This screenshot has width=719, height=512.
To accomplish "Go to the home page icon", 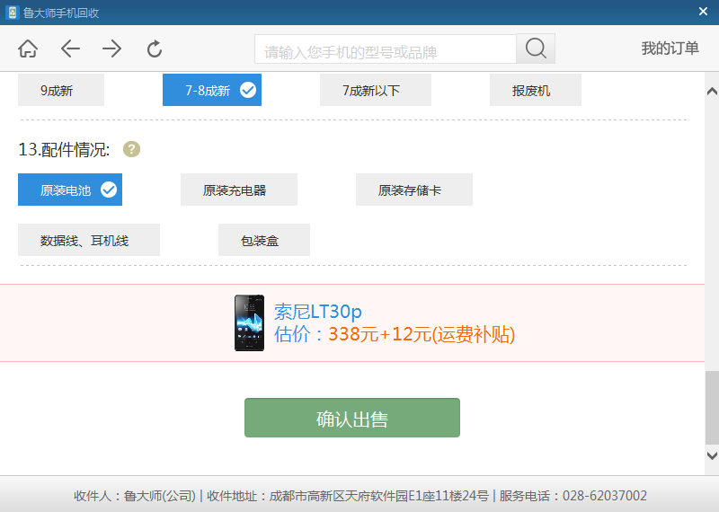I will (28, 49).
